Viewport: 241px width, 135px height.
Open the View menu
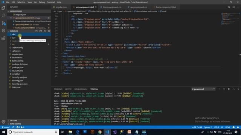tap(30, 2)
